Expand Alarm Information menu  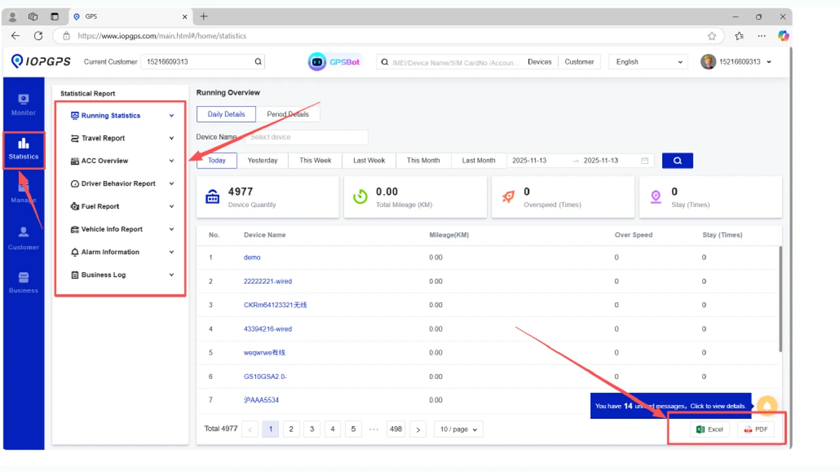[123, 252]
